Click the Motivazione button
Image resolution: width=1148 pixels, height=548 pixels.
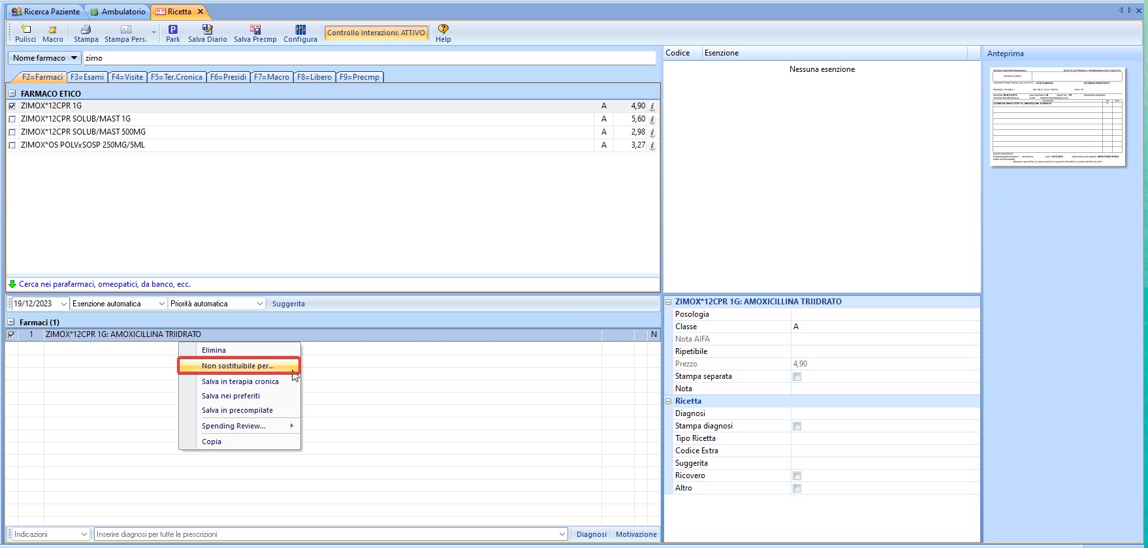pos(636,534)
